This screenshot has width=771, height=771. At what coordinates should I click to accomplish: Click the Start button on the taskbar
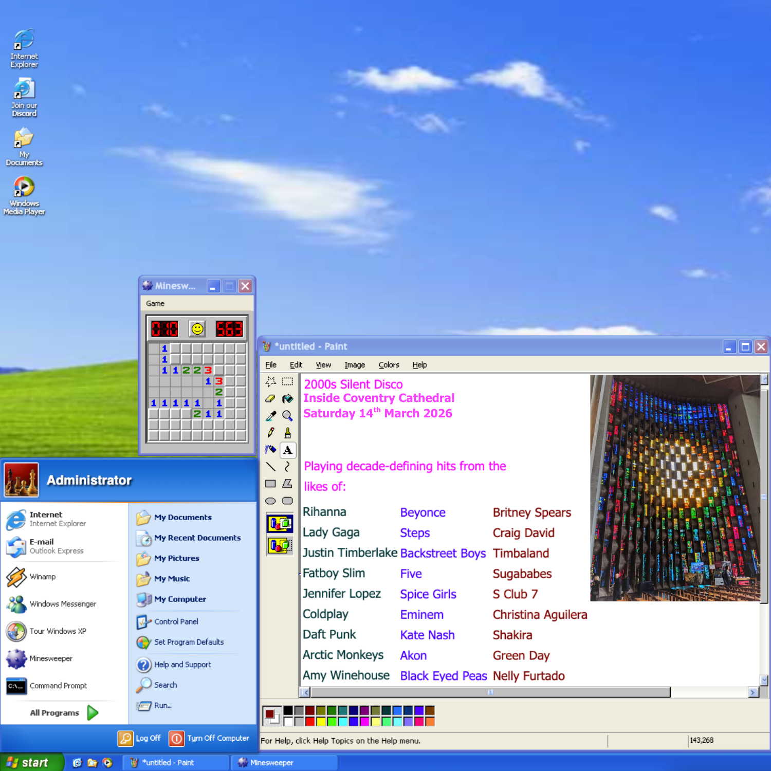[x=31, y=762]
